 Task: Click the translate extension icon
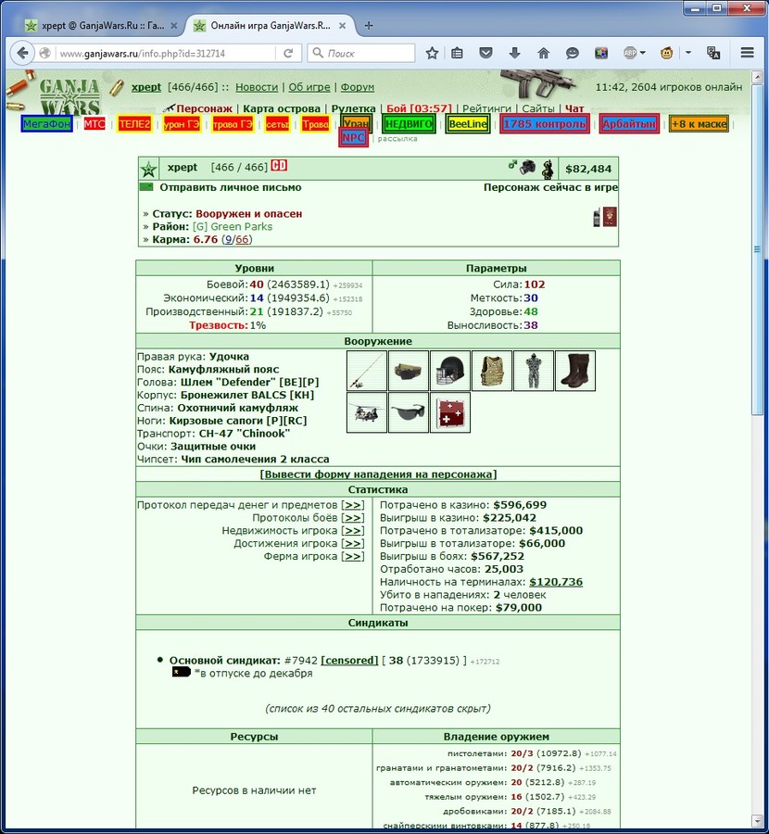pos(713,53)
